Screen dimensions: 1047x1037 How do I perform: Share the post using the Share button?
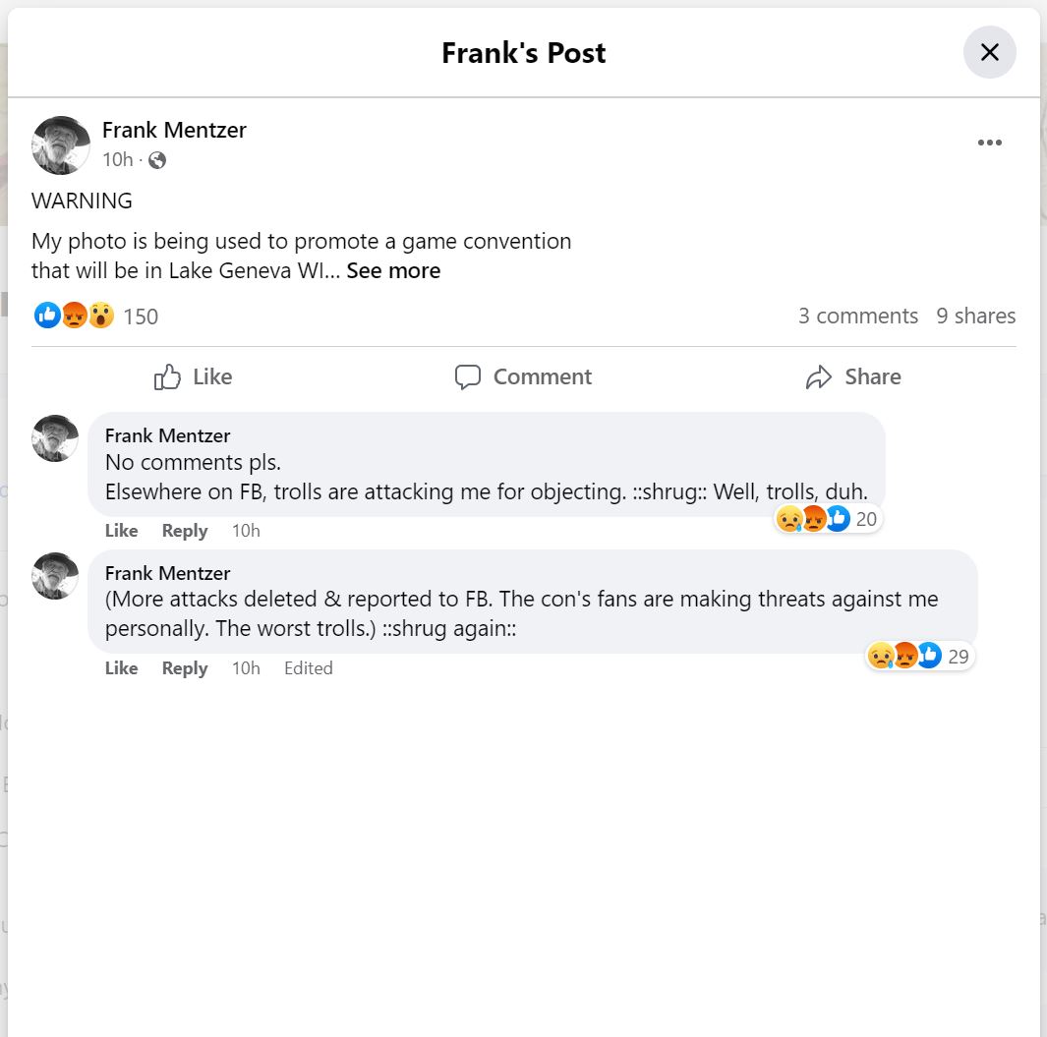tap(852, 376)
